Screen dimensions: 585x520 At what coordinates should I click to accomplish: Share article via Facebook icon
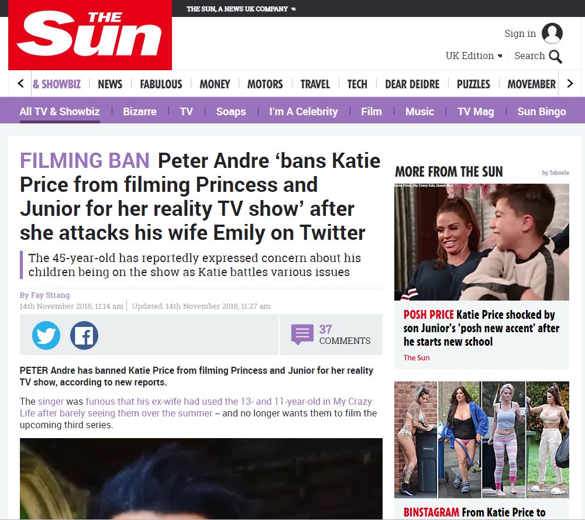click(x=84, y=335)
